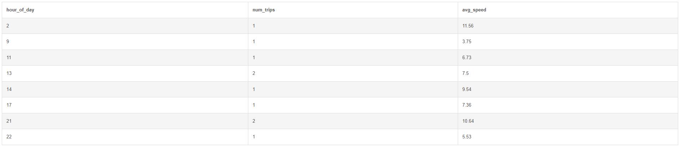Click avg_speed value 10.64
Viewport: 680px width, 148px height.
pyautogui.click(x=468, y=121)
